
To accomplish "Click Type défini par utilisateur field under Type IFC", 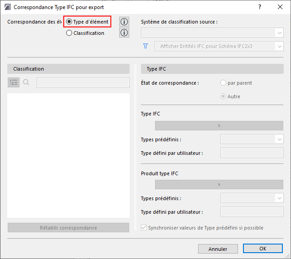I will coord(252,153).
